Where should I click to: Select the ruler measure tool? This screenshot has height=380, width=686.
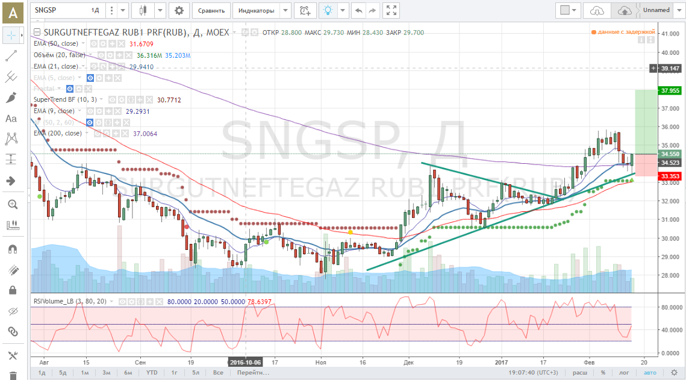(x=13, y=225)
